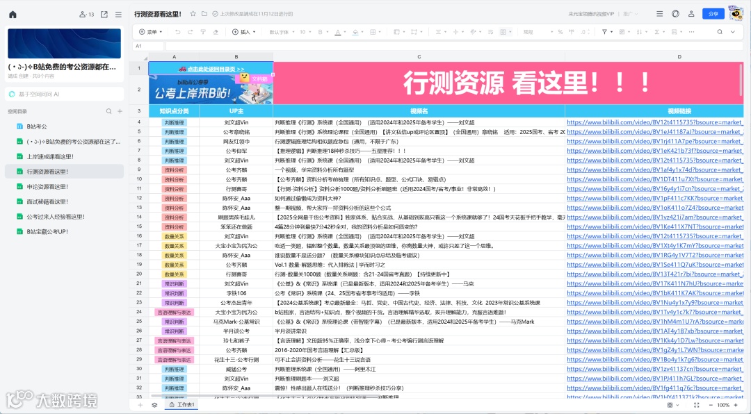Select the format painter tool

203,32
